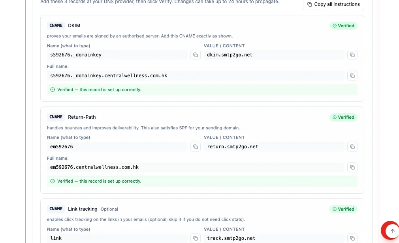Click the DKIM 'record is set up correctly' banner
Image resolution: width=399 pixels, height=243 pixels.
tap(202, 90)
